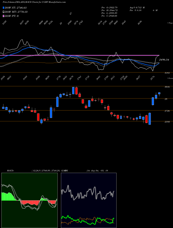173x228 pixels.
Task: Click the magenta DOW PT legend swatch
Action: 3,16
